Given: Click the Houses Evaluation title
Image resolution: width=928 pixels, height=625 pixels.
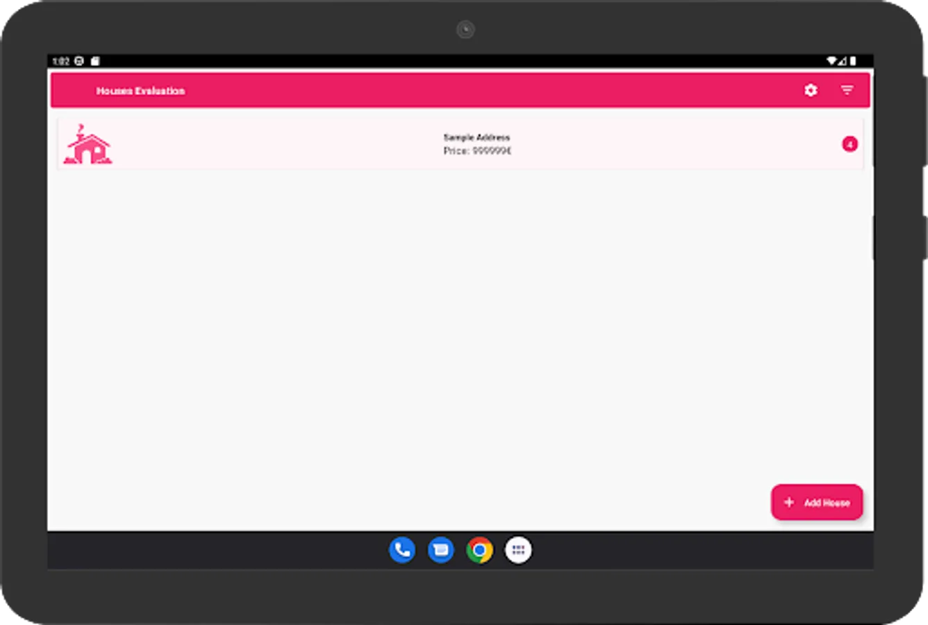Looking at the screenshot, I should click(140, 91).
